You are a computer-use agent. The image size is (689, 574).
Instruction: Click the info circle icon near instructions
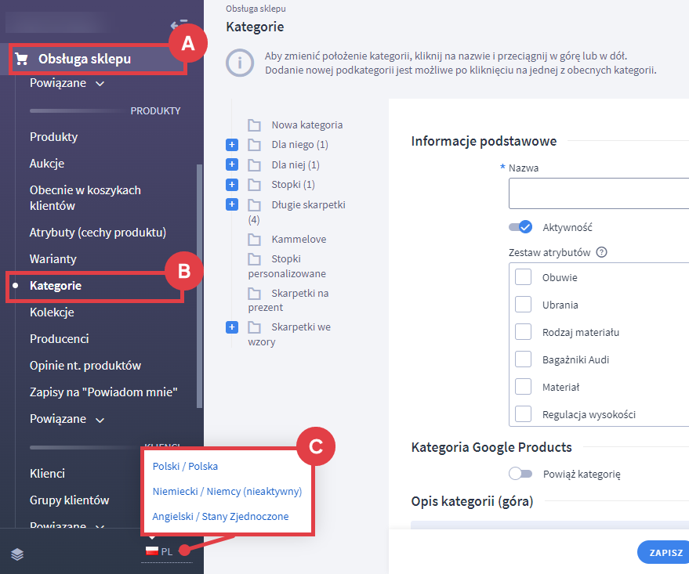pyautogui.click(x=239, y=63)
